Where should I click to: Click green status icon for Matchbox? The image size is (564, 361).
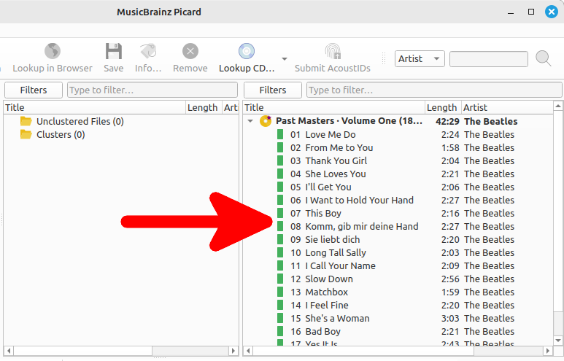tap(280, 292)
